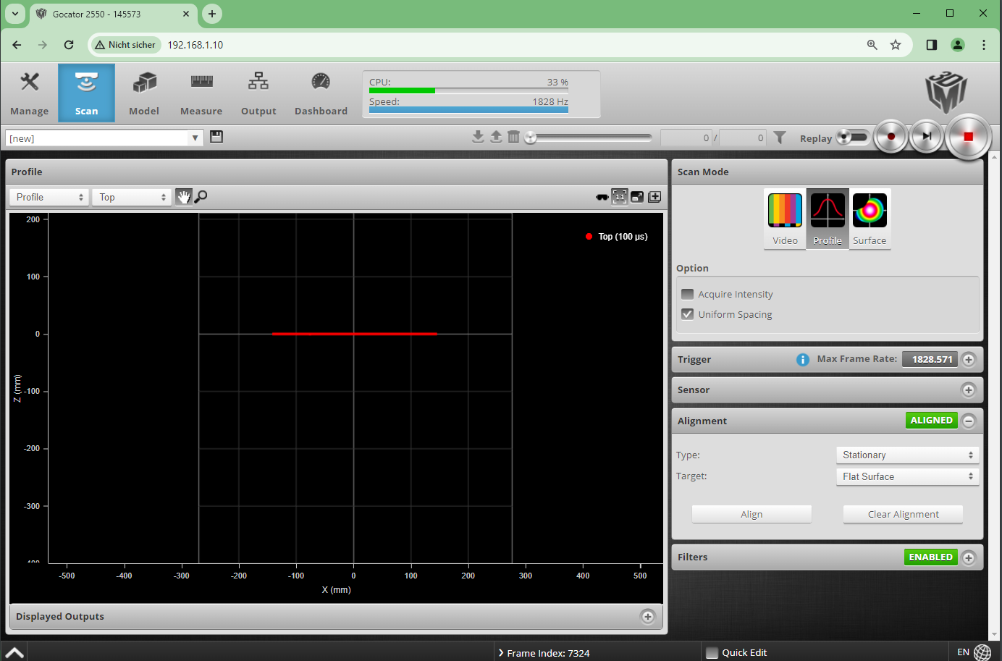Open the Dashboard page
This screenshot has width=1002, height=661.
tap(321, 93)
